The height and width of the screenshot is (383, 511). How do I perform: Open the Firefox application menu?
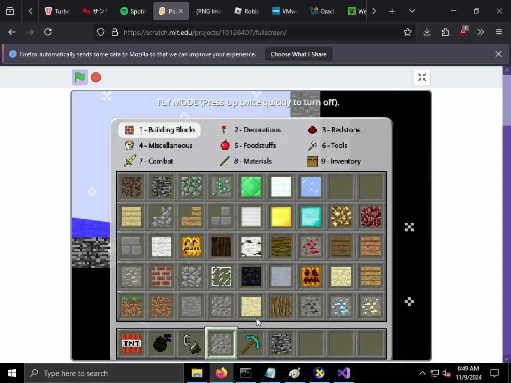point(499,32)
